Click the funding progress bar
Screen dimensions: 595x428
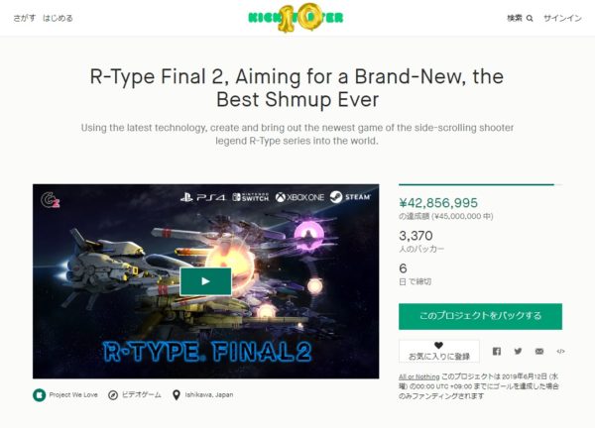coord(480,184)
